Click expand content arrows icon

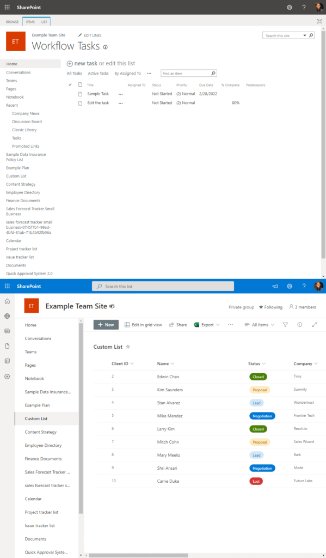tap(314, 325)
